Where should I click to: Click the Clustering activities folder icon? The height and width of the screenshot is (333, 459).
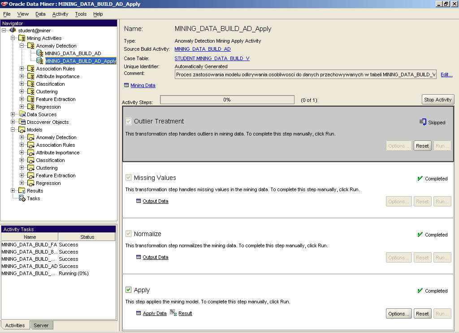[x=31, y=92]
